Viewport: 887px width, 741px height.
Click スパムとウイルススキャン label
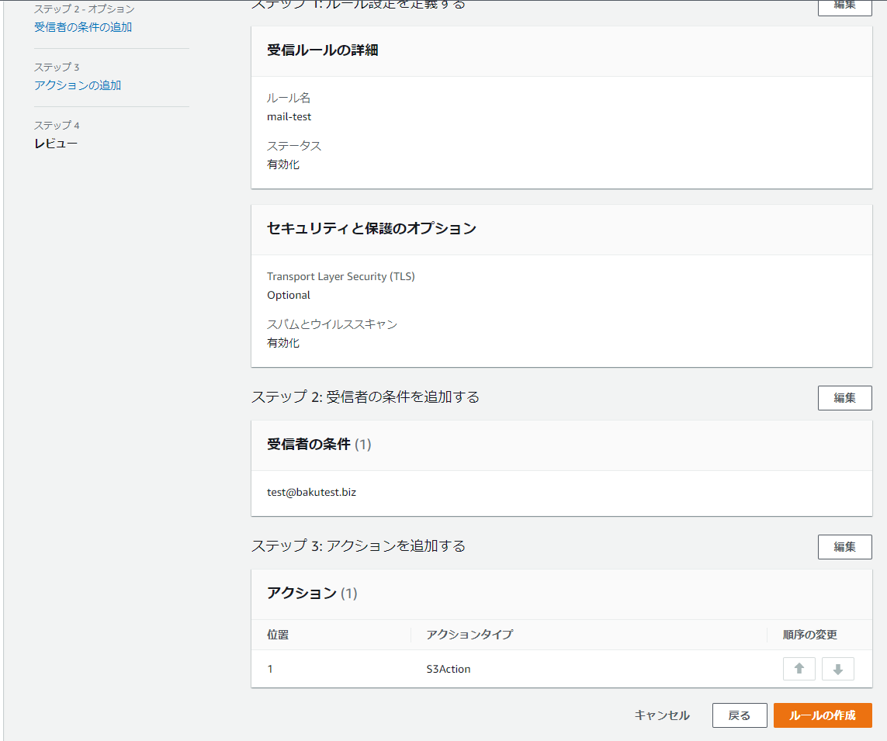[332, 324]
